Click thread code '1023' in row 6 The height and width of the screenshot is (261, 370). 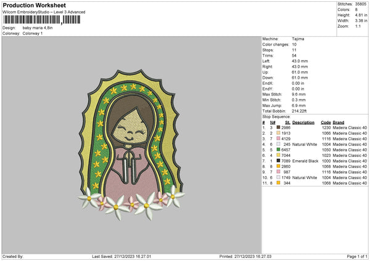tap(326, 155)
